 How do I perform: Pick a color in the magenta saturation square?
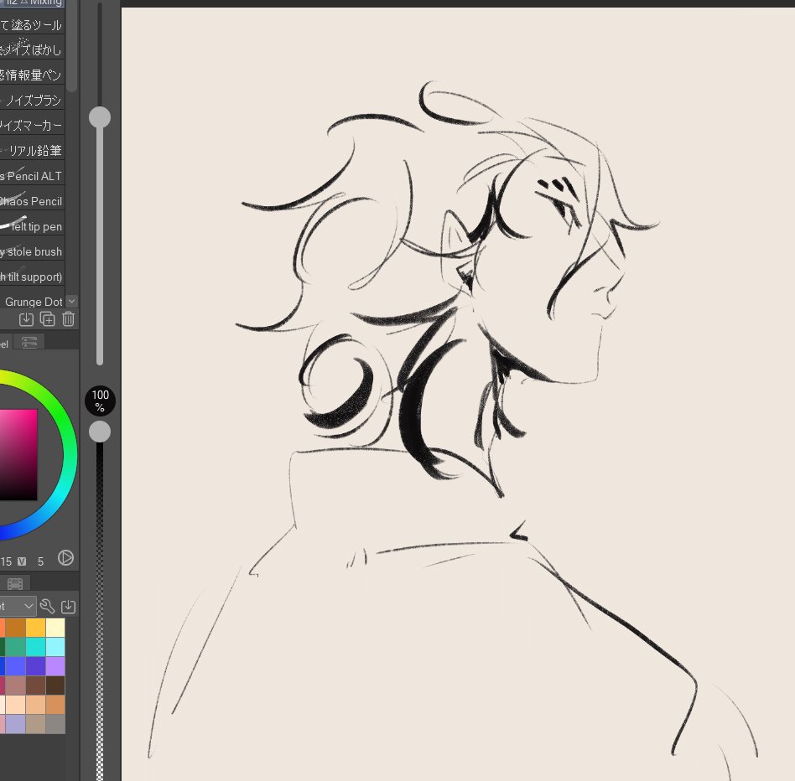click(18, 454)
